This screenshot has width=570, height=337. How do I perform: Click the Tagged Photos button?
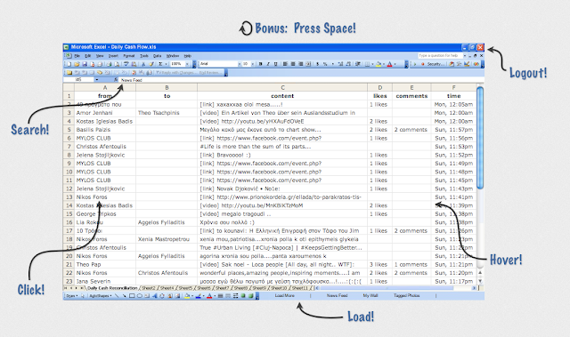click(406, 295)
